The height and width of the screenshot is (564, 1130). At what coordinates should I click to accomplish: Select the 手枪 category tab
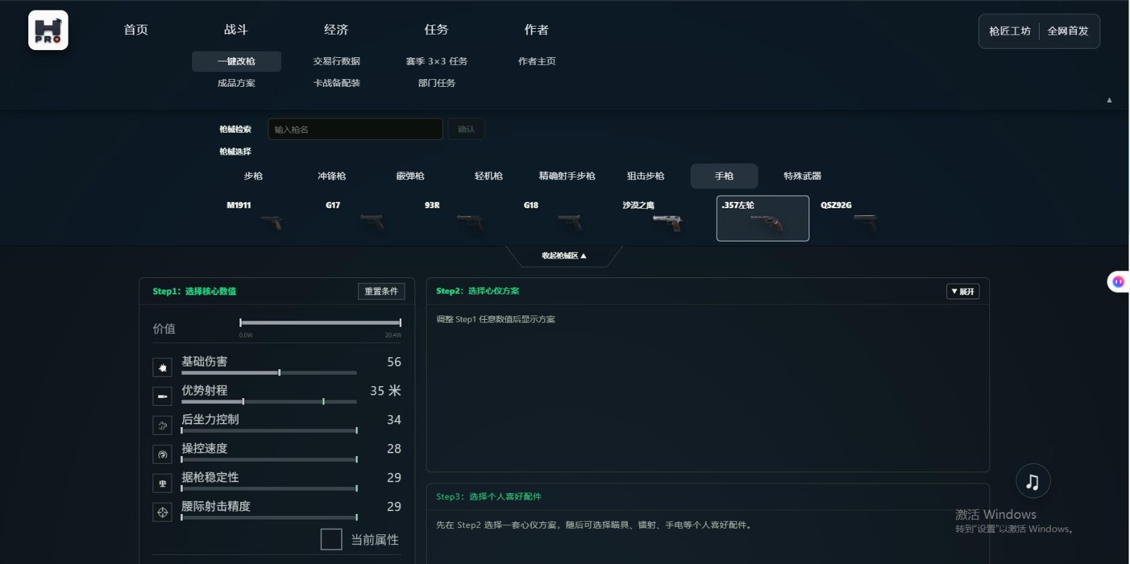pos(724,176)
